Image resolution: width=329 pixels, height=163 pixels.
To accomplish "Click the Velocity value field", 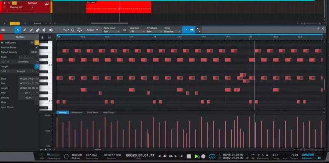I will pyautogui.click(x=28, y=98).
